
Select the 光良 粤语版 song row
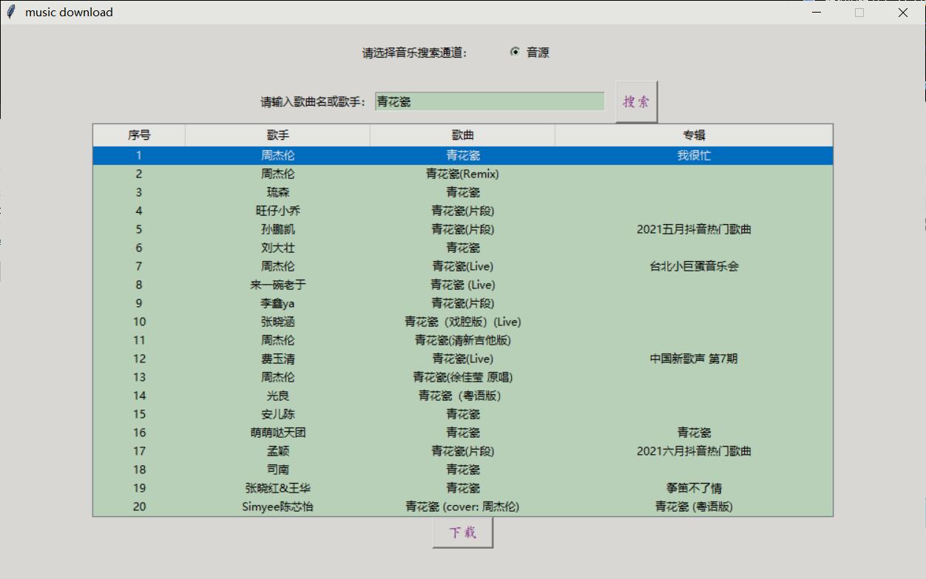(462, 396)
